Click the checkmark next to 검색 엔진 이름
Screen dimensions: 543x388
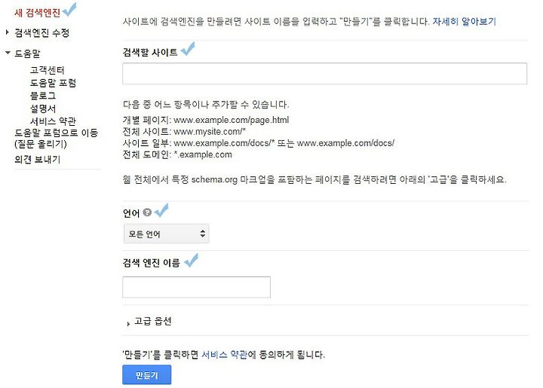tap(191, 261)
